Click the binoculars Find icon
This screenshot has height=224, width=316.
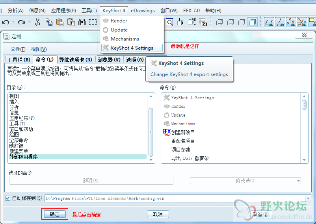coord(82,22)
